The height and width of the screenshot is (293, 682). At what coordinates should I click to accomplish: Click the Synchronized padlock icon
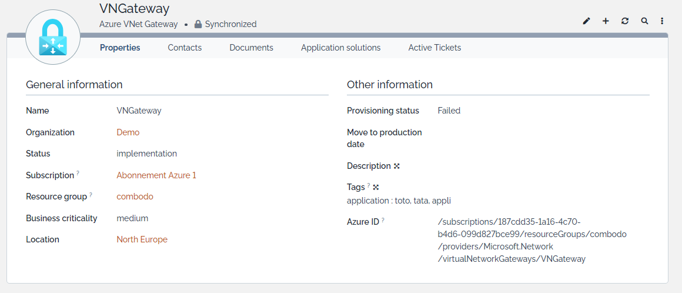click(198, 25)
